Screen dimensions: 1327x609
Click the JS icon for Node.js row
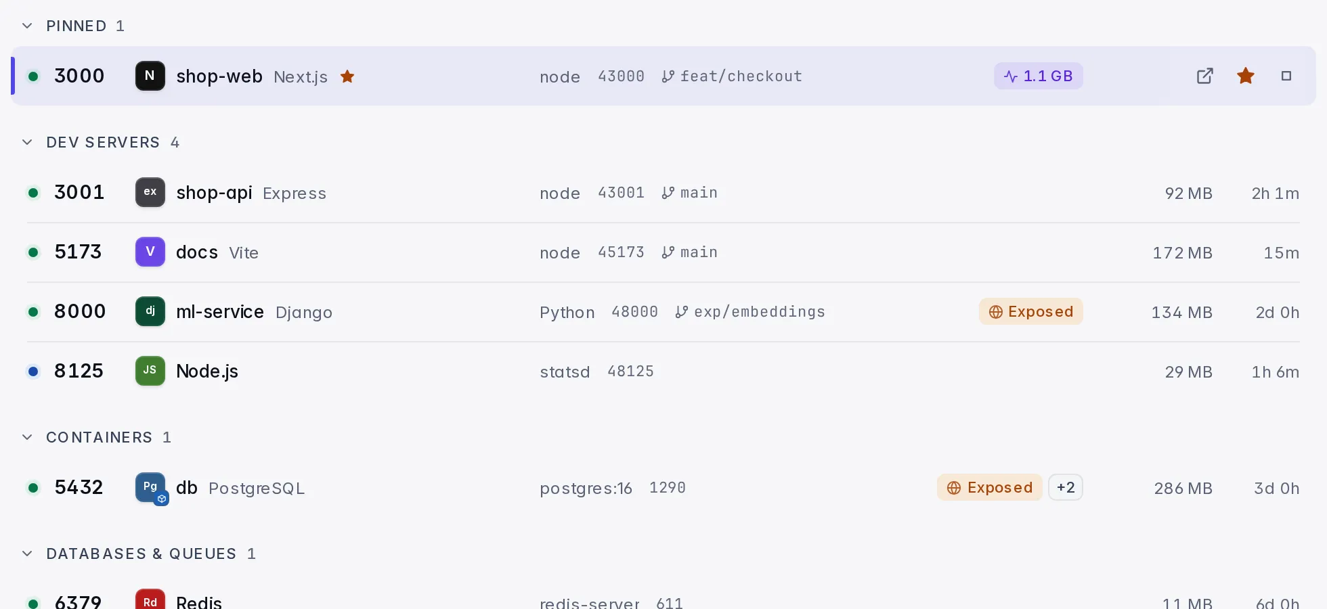(x=150, y=371)
